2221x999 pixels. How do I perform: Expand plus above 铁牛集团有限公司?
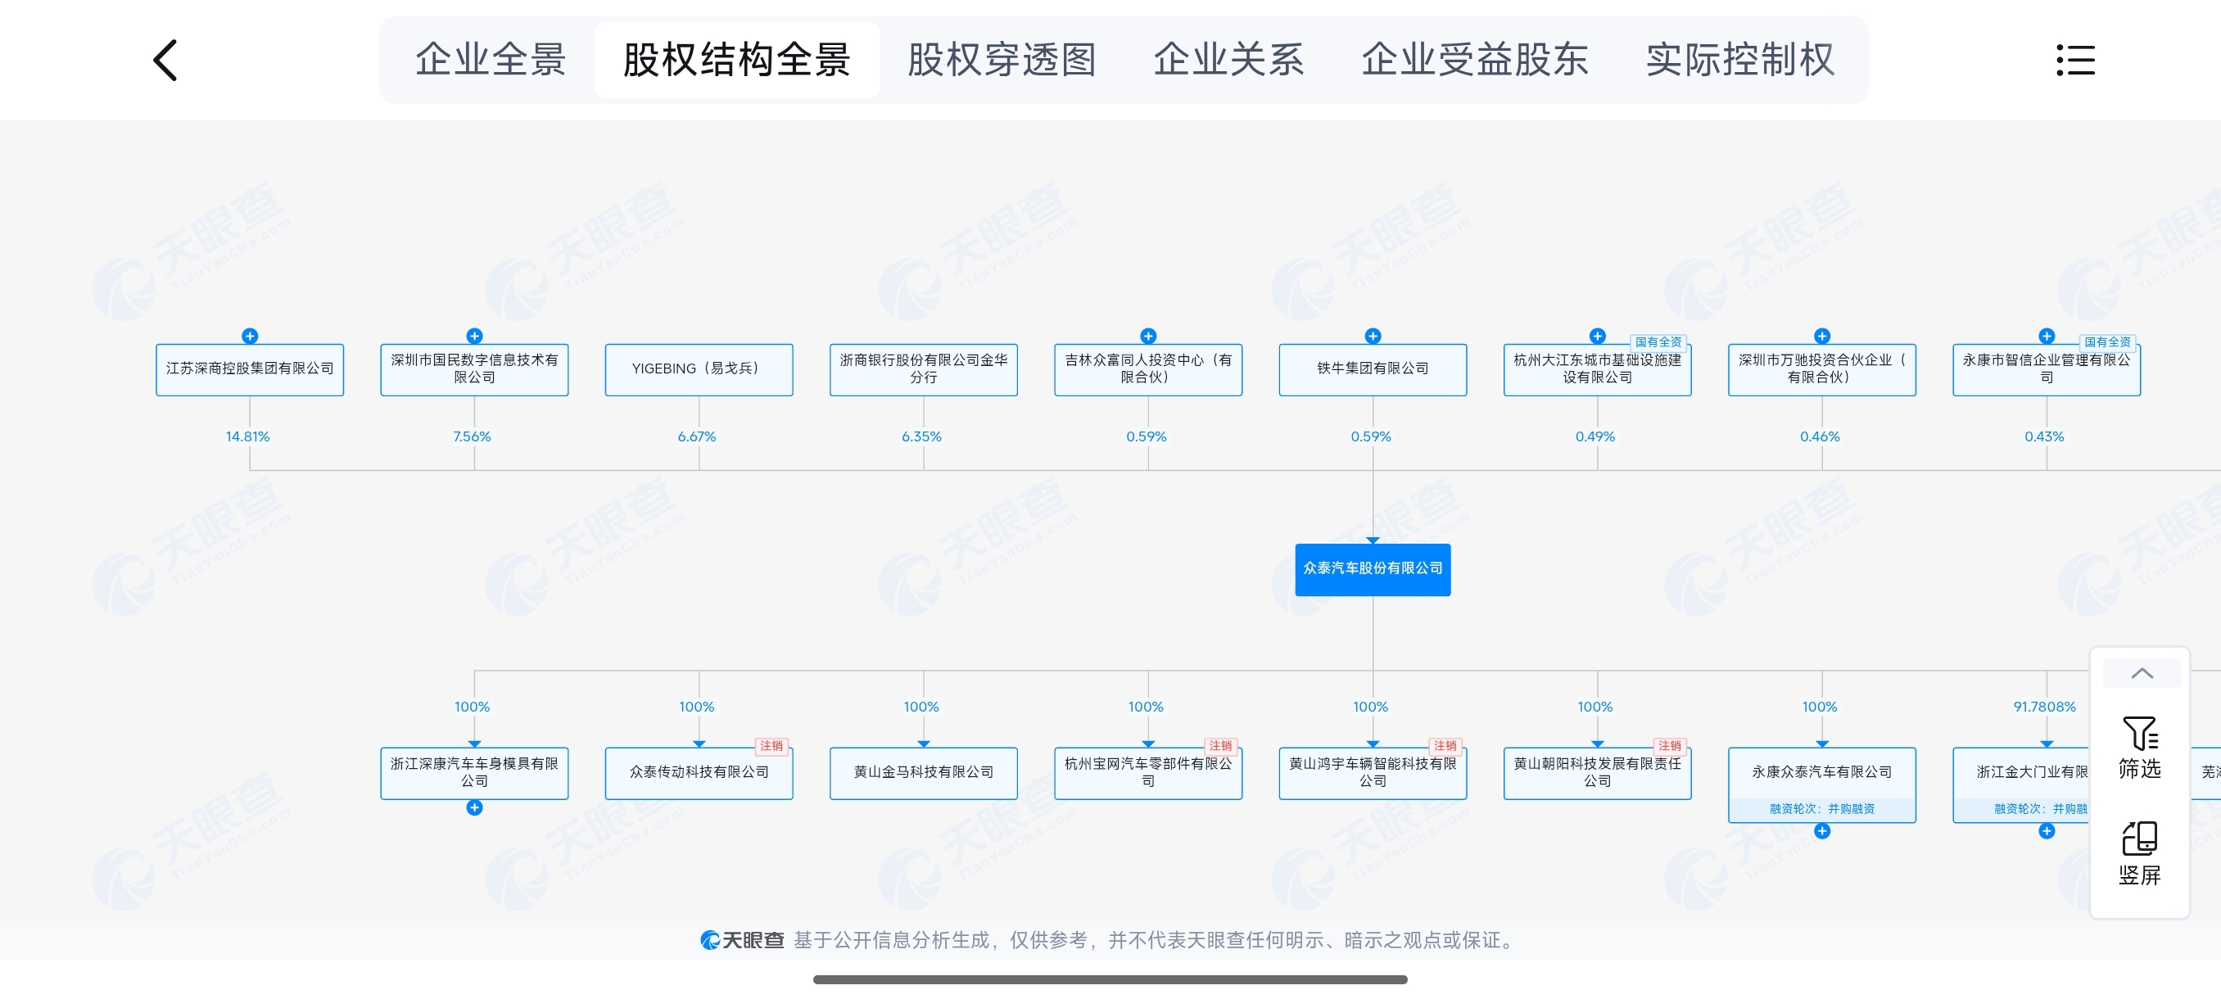[1373, 335]
